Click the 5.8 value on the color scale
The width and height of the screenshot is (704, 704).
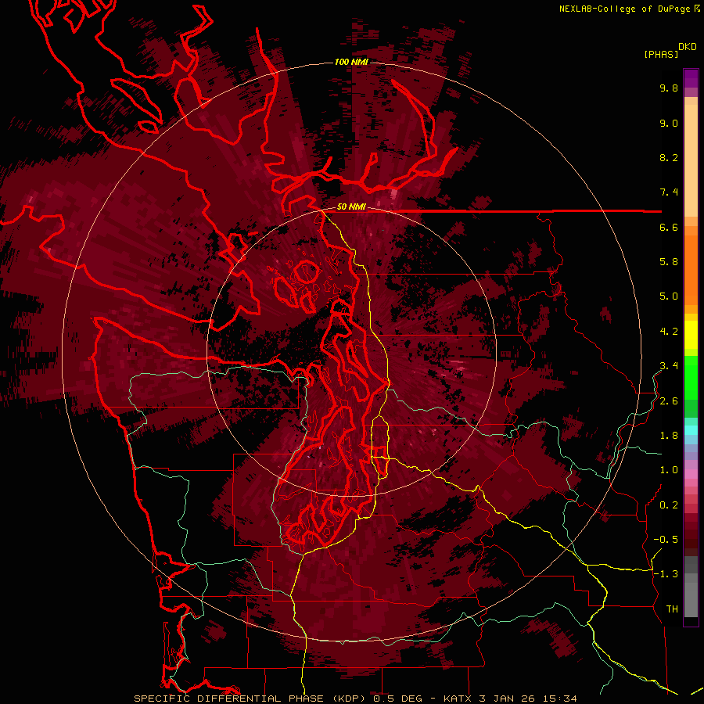pyautogui.click(x=669, y=262)
